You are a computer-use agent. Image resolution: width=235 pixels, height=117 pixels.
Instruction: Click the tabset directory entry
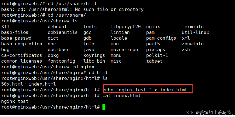(154, 61)
